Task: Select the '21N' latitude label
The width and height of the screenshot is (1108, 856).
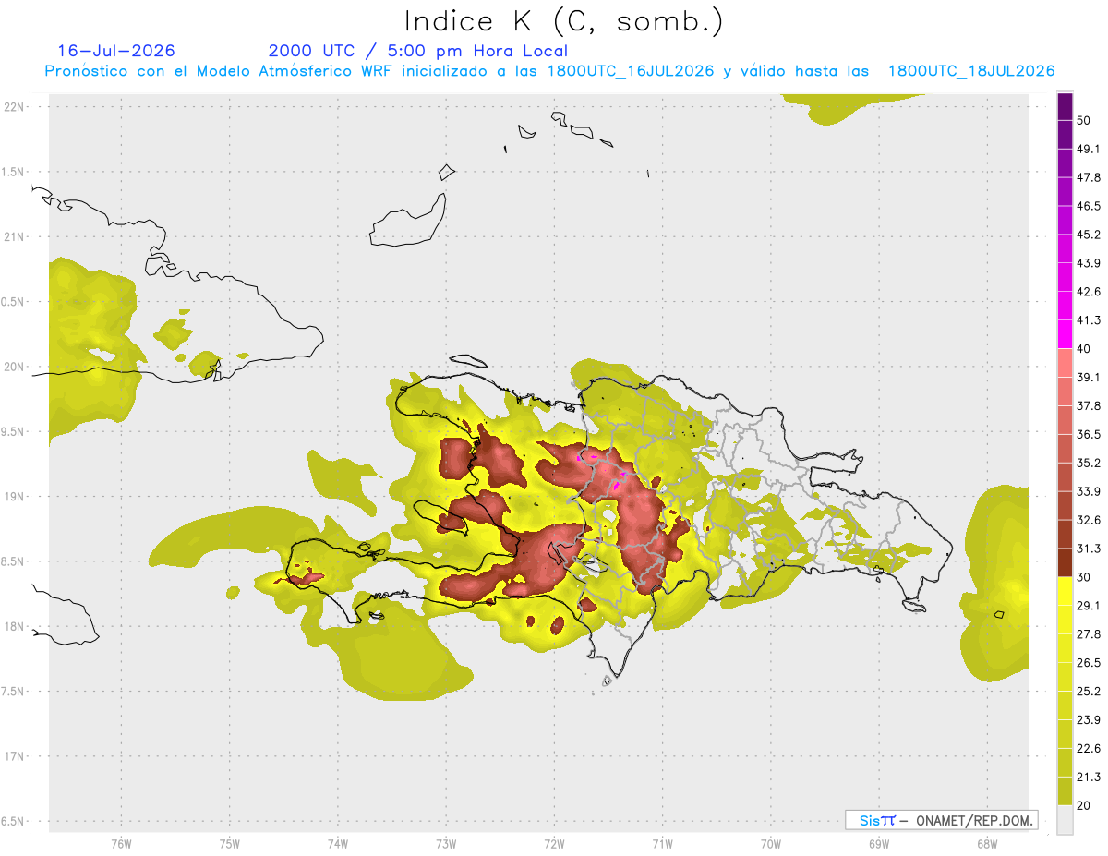Action: 15,237
